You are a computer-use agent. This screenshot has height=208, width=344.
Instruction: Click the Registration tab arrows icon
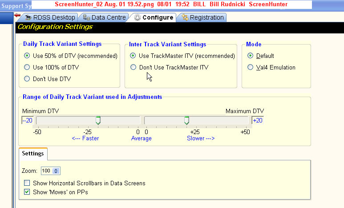[x=185, y=17]
